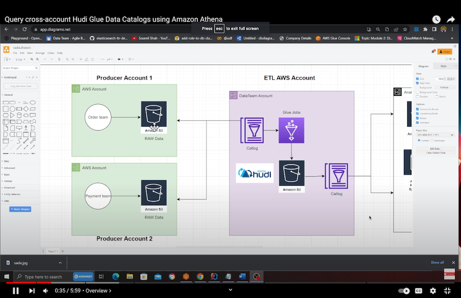The height and width of the screenshot is (298, 461).
Task: Open the zoom percentage dropdown
Action: [x=19, y=59]
